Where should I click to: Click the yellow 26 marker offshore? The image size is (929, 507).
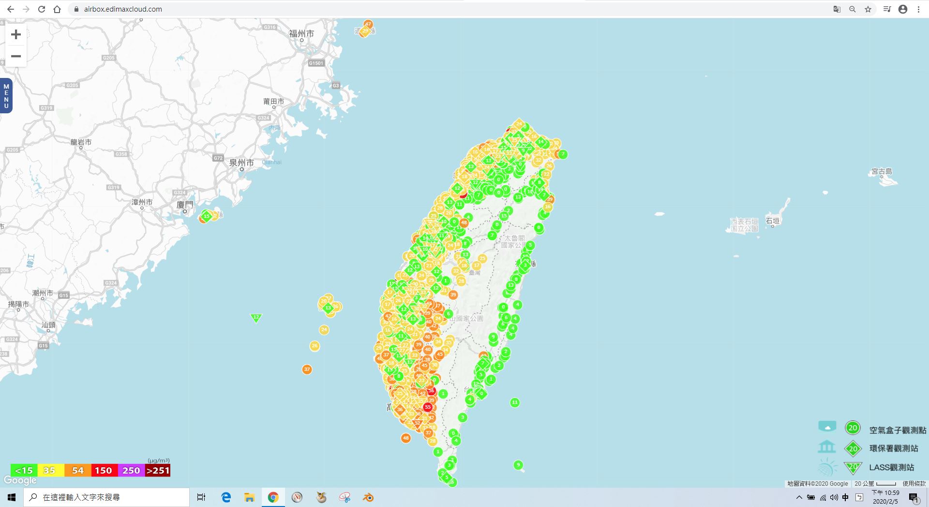pos(315,346)
